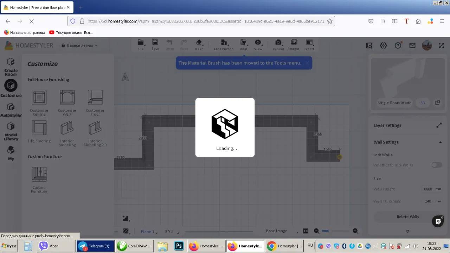This screenshot has height=253, width=450.
Task: Click the zoom in magnifier icon
Action: click(x=355, y=231)
